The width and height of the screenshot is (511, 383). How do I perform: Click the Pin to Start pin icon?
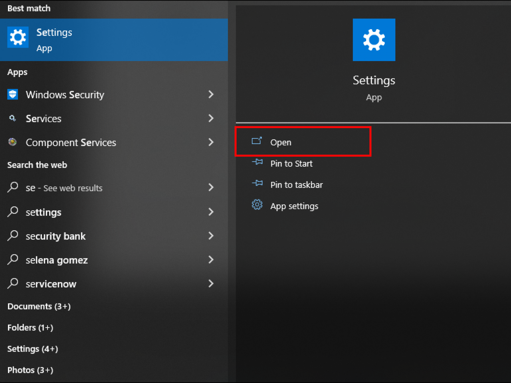click(257, 162)
